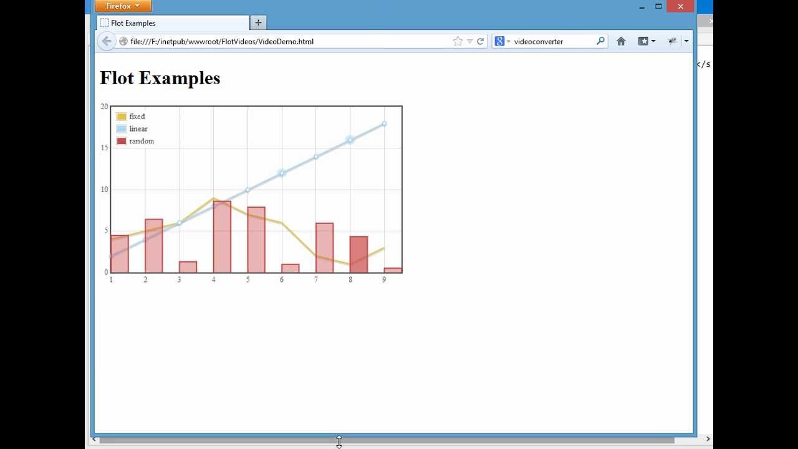Expand the add-on icon dropdown arrow
The height and width of the screenshot is (449, 798).
686,41
